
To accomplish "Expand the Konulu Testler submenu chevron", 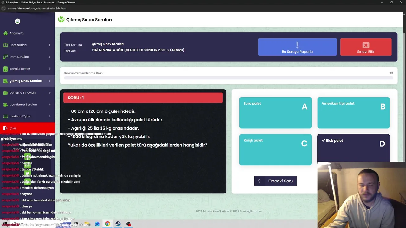I will (49, 69).
